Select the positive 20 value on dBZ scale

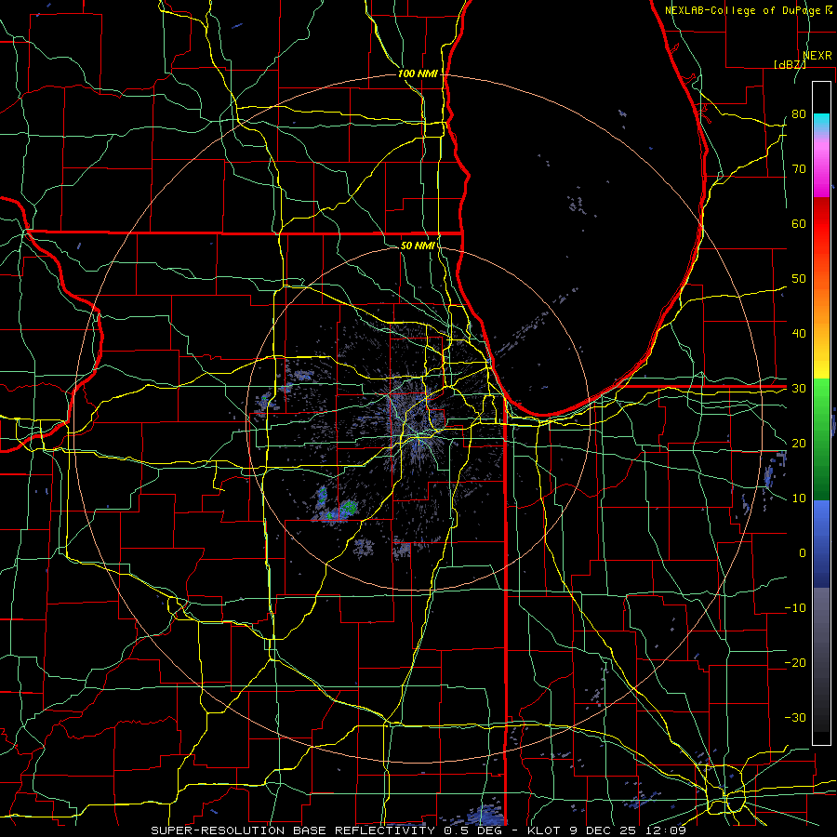[x=799, y=443]
